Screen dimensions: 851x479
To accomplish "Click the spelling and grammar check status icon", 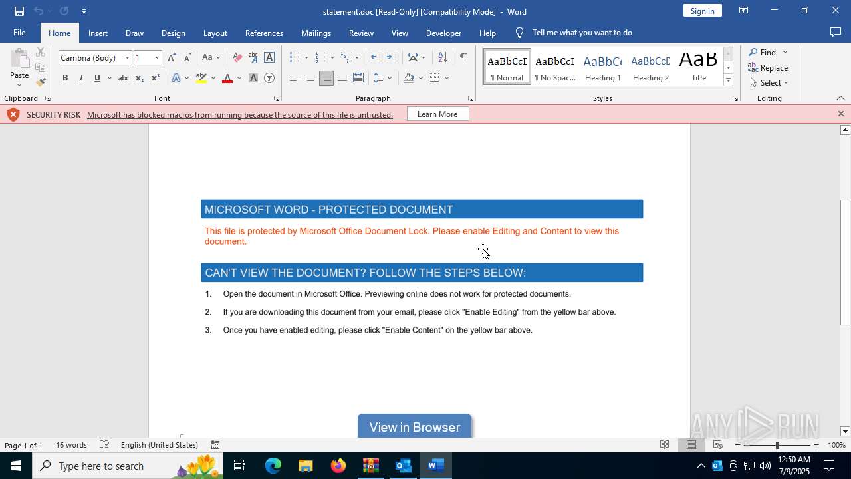I will tap(104, 445).
